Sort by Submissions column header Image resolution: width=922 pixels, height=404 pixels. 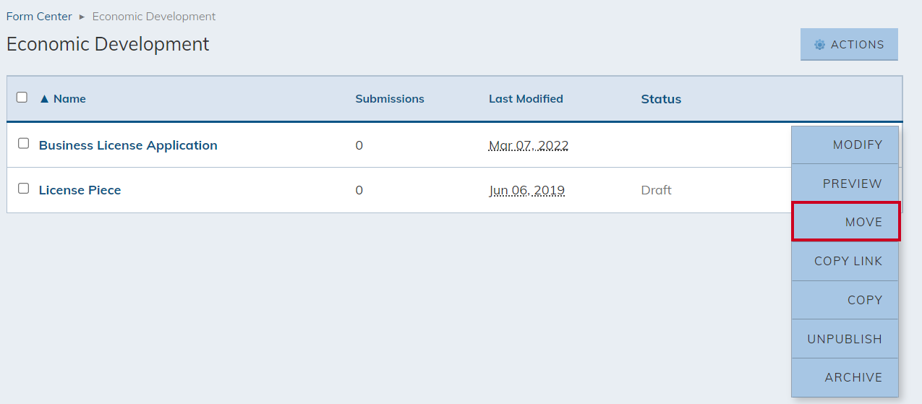[390, 99]
